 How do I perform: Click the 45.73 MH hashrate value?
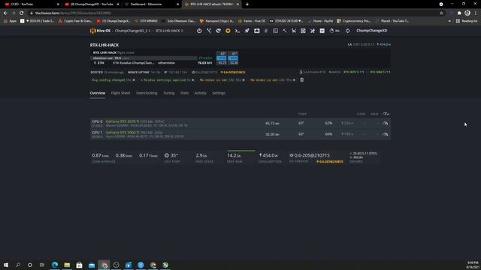click(x=272, y=123)
